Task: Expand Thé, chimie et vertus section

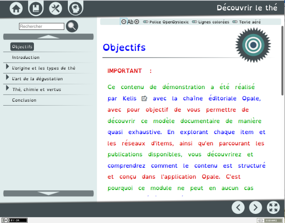Action: pos(8,89)
